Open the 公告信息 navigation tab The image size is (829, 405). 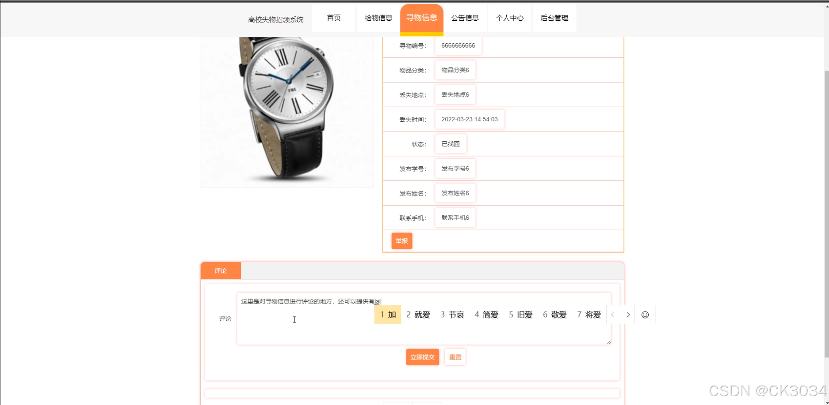pos(465,18)
